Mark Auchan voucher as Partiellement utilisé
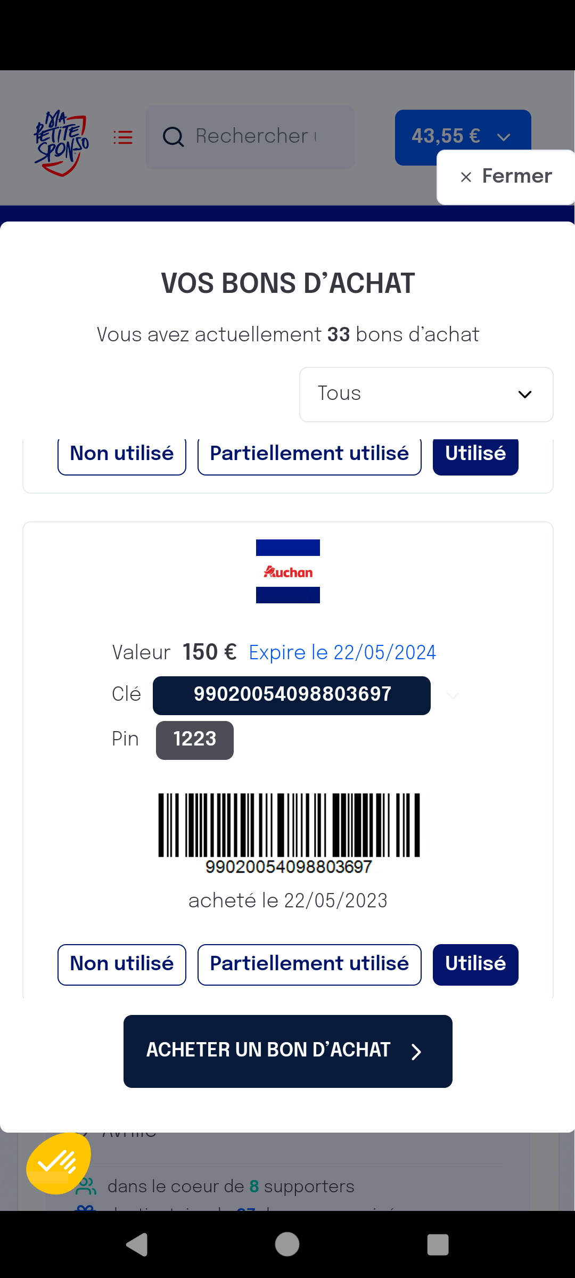This screenshot has height=1278, width=575. (x=309, y=964)
